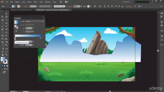Viewport: 164px width, 92px height.
Task: Pick the Ellipse shape tool
Action: 6,23
